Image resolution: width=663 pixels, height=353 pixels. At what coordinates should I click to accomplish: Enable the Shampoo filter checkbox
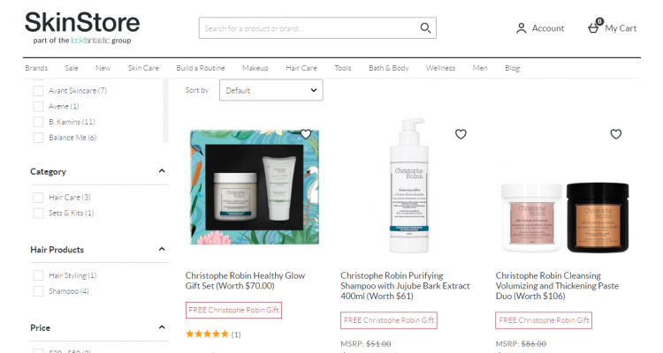tap(38, 290)
